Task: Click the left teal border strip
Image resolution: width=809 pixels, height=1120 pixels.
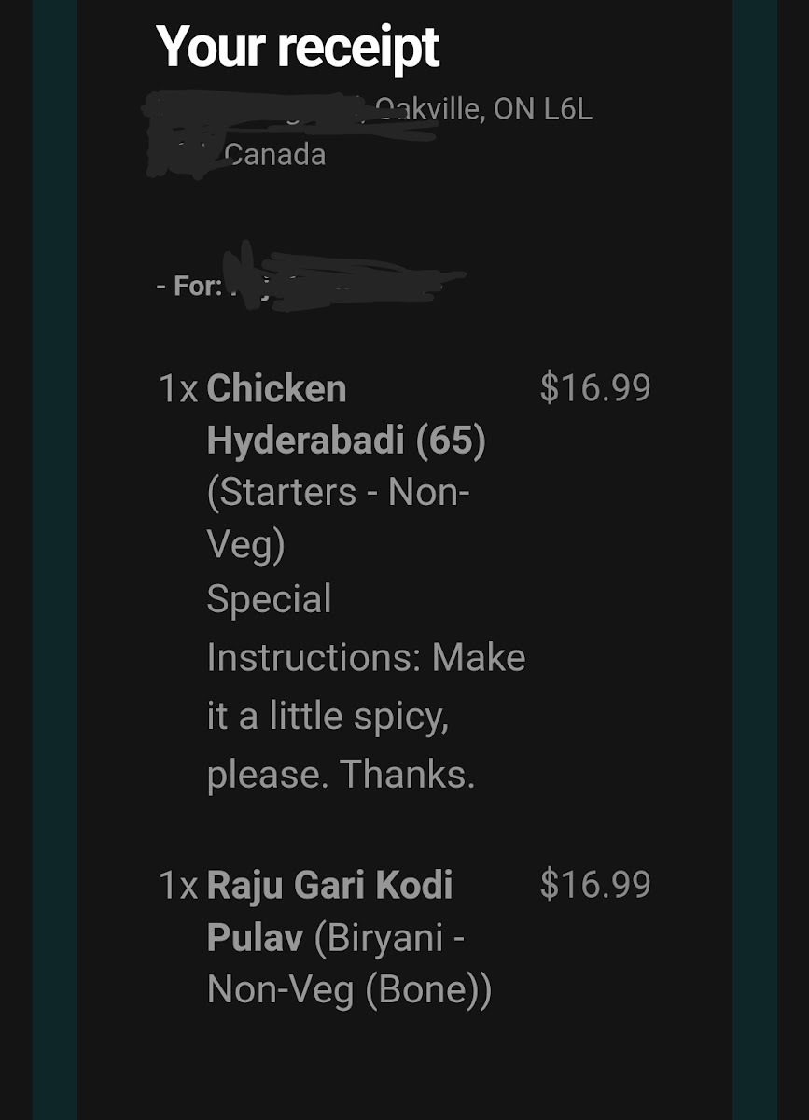Action: [55, 560]
